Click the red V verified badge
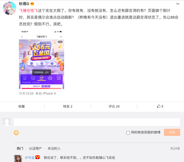This screenshot has width=184, height=162. point(37,157)
